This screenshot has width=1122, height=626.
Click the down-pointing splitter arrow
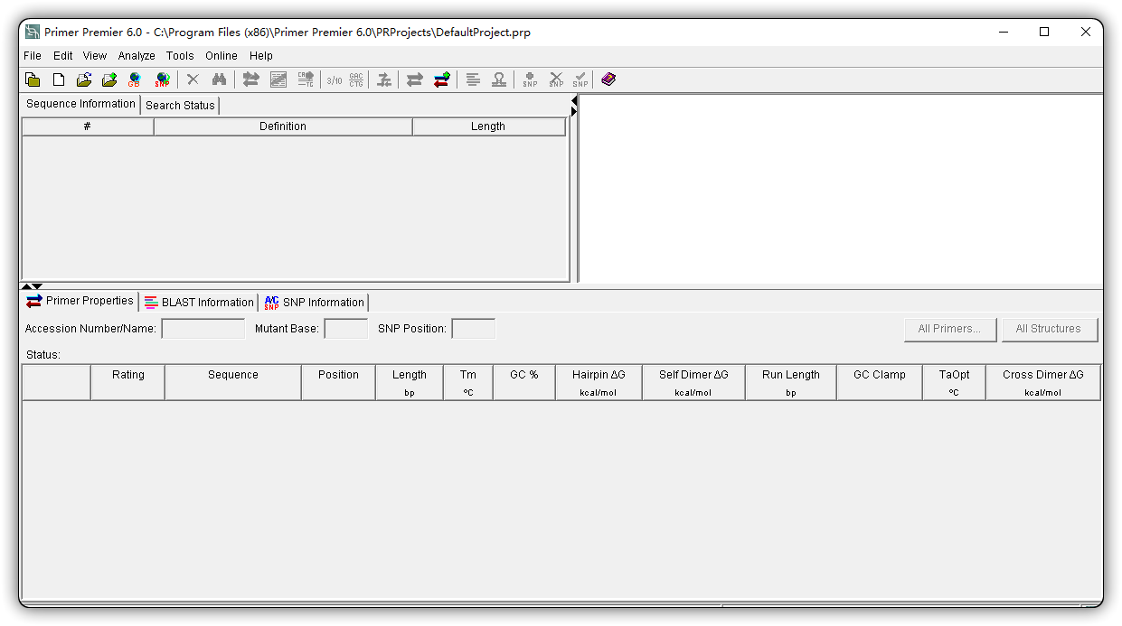pos(37,286)
